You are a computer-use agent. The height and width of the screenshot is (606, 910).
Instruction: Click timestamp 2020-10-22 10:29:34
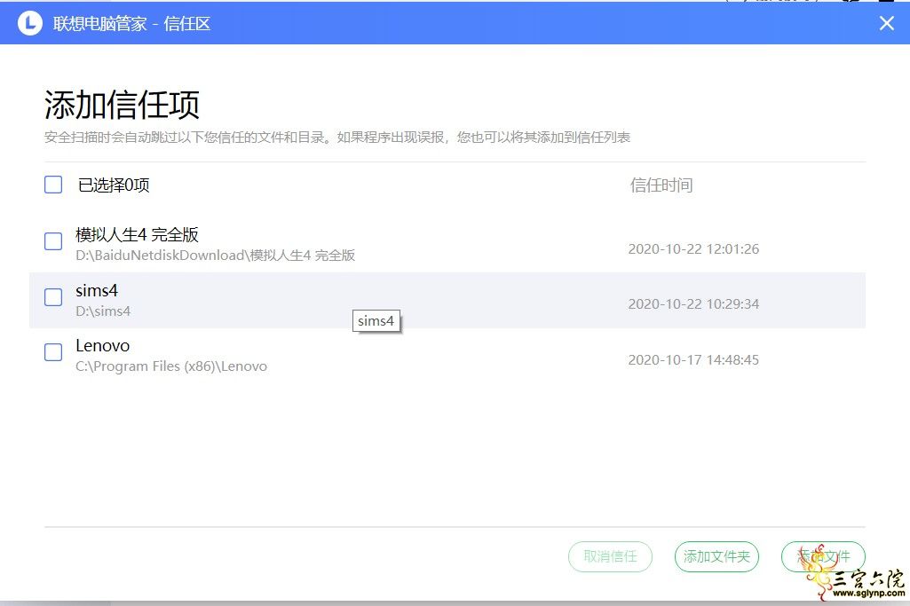click(x=693, y=304)
